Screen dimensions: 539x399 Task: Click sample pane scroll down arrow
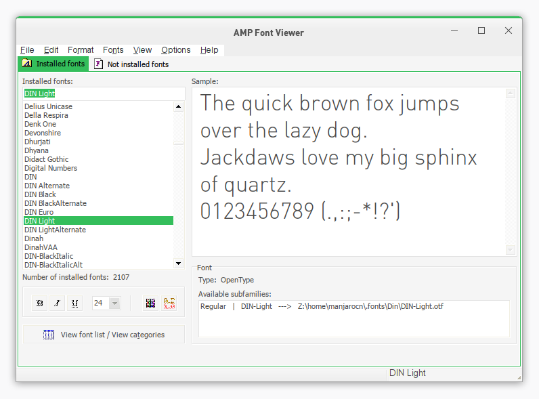click(x=511, y=250)
